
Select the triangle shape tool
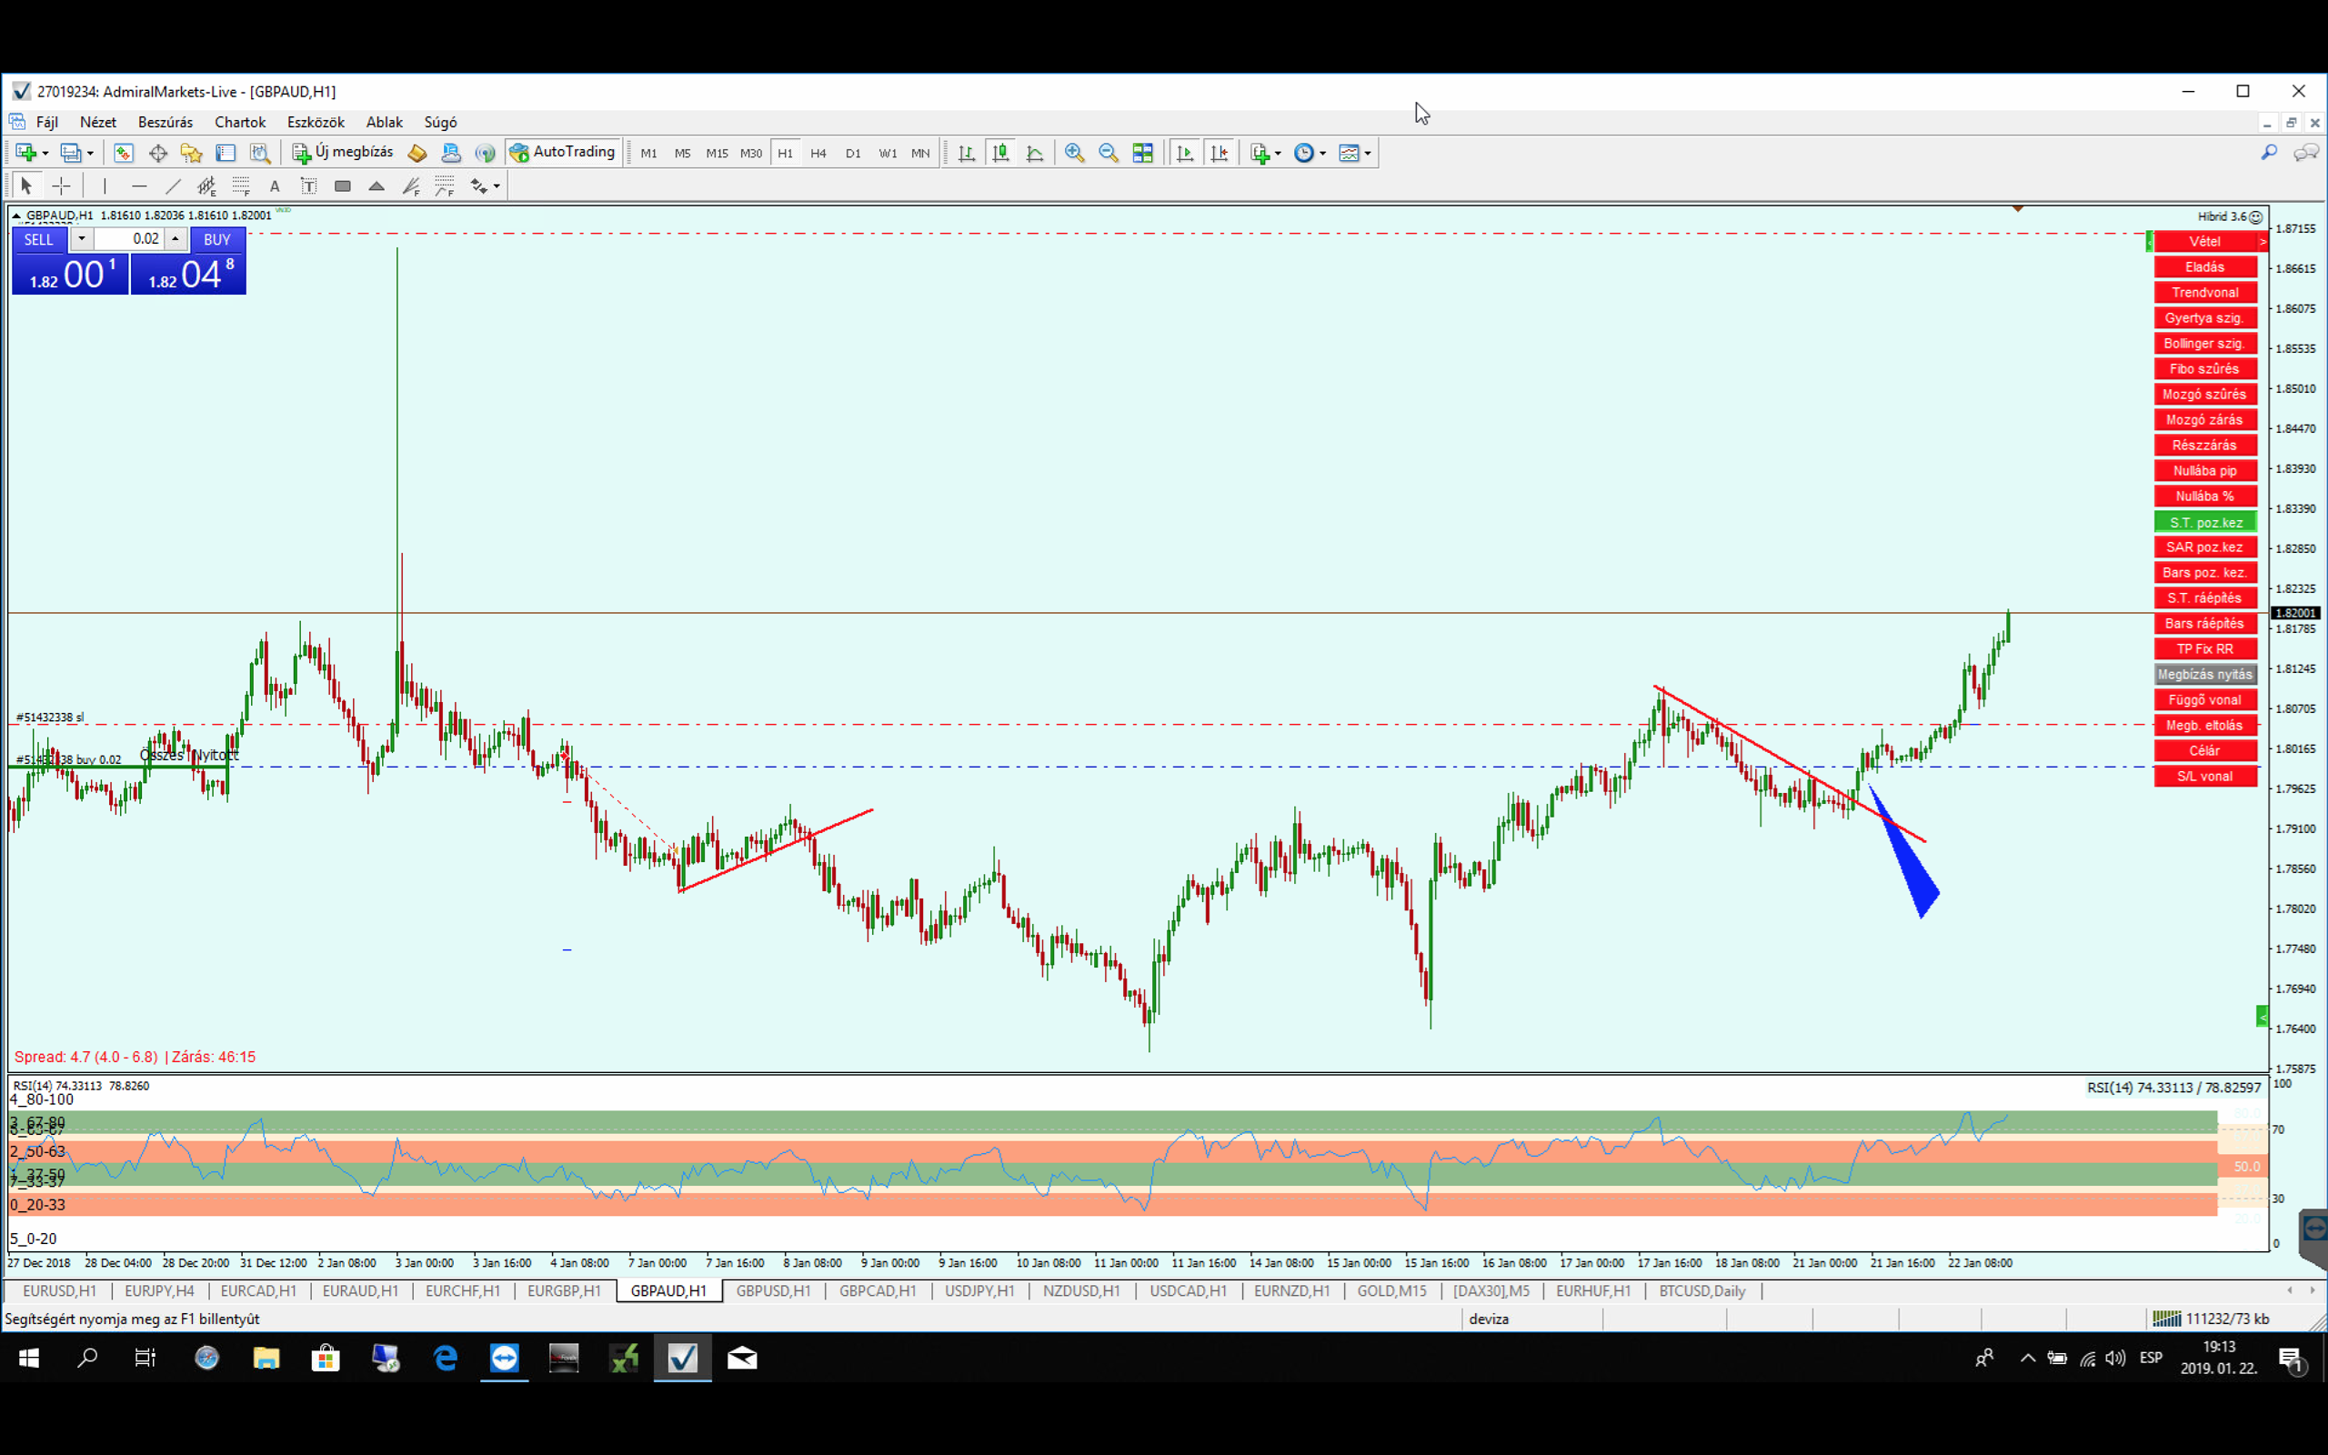(x=377, y=186)
